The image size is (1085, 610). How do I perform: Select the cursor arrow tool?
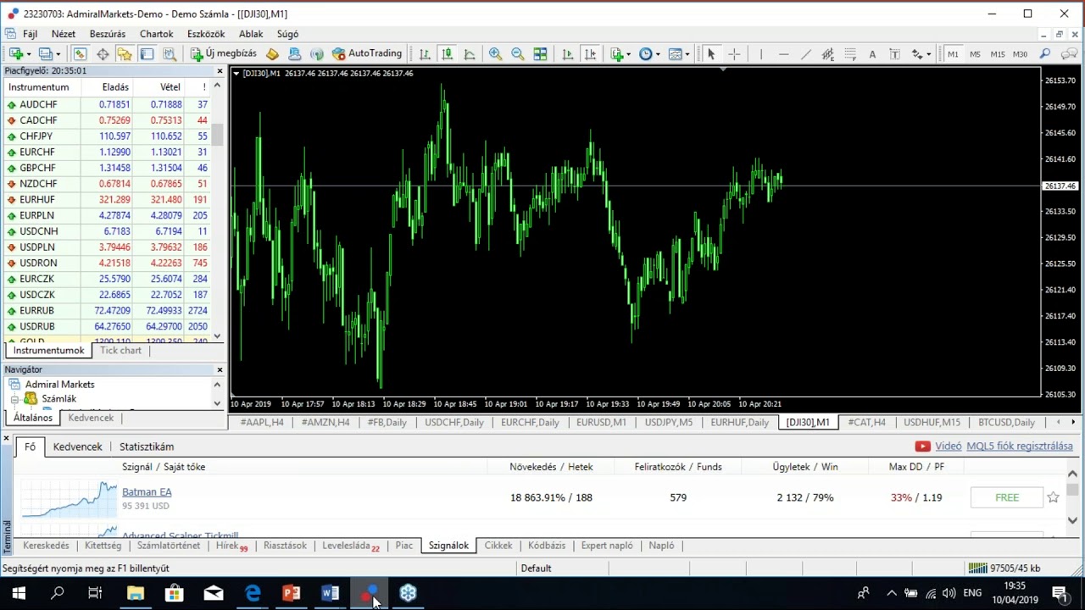click(x=711, y=54)
